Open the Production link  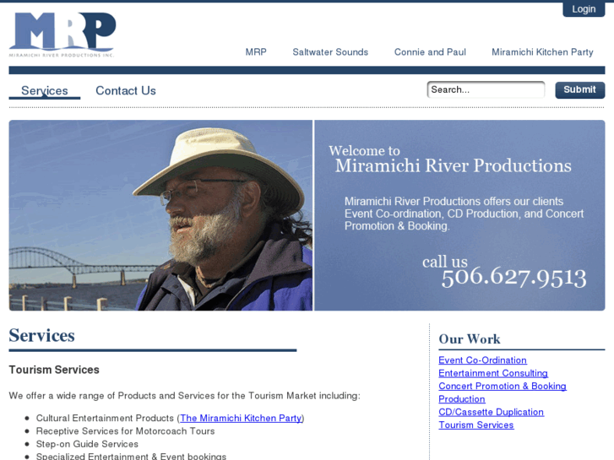click(462, 399)
